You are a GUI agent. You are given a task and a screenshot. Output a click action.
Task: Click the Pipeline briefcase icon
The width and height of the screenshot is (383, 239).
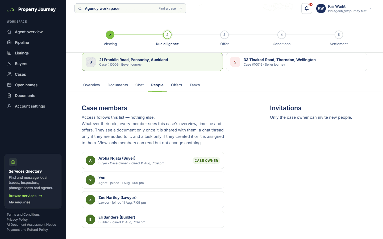tap(9, 42)
